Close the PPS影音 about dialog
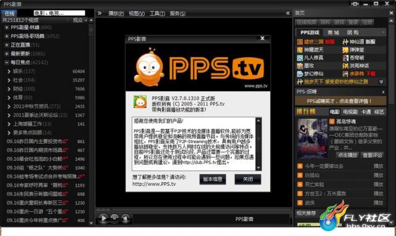The width and height of the screenshot is (396, 236). [x=262, y=38]
